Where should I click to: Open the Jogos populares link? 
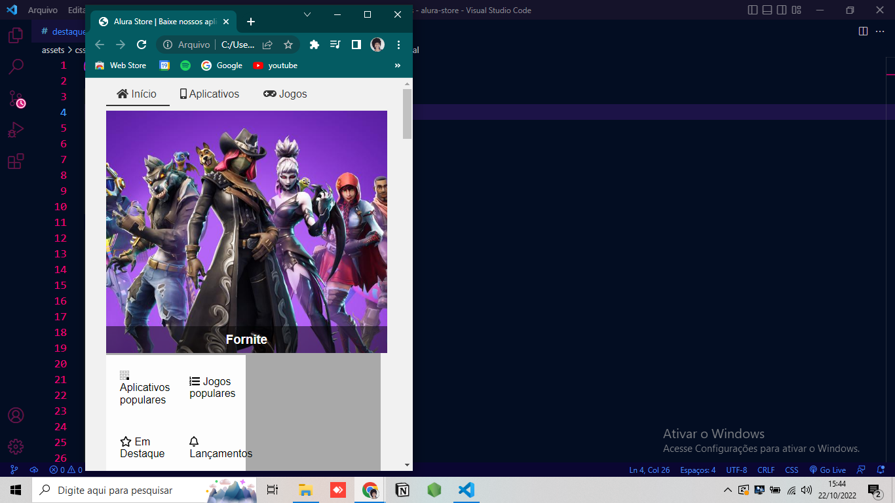coord(212,387)
